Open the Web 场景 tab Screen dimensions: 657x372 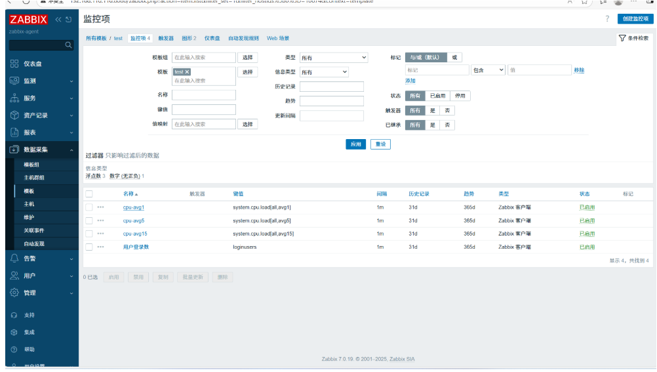pyautogui.click(x=278, y=38)
